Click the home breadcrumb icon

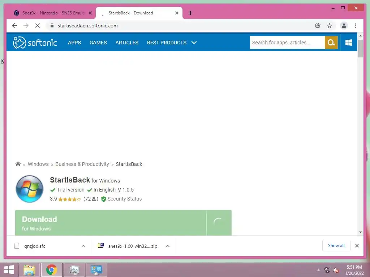tap(18, 164)
